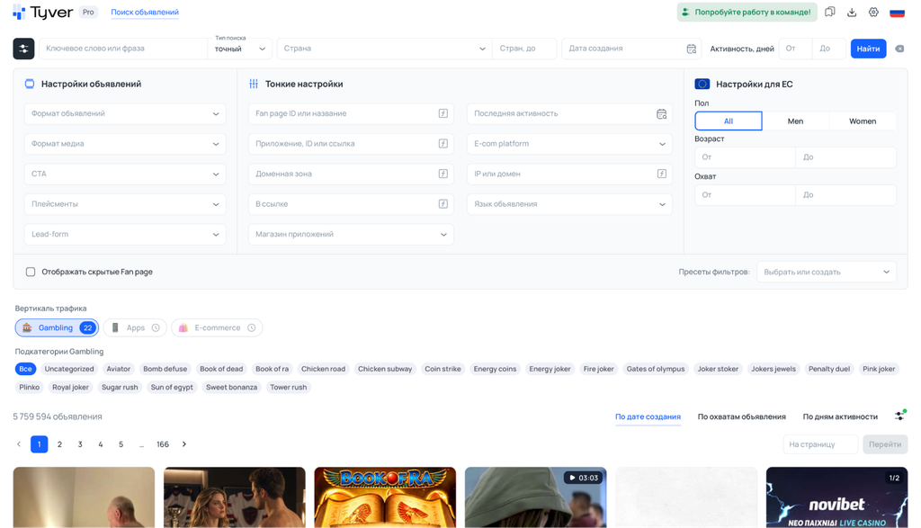Image resolution: width=921 pixels, height=528 pixels.
Task: Select Plinko subcategory chip
Action: coord(30,387)
